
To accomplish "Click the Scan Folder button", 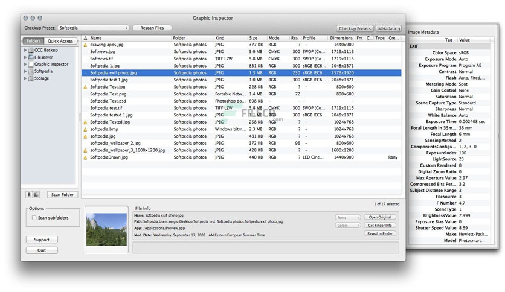I will [62, 194].
